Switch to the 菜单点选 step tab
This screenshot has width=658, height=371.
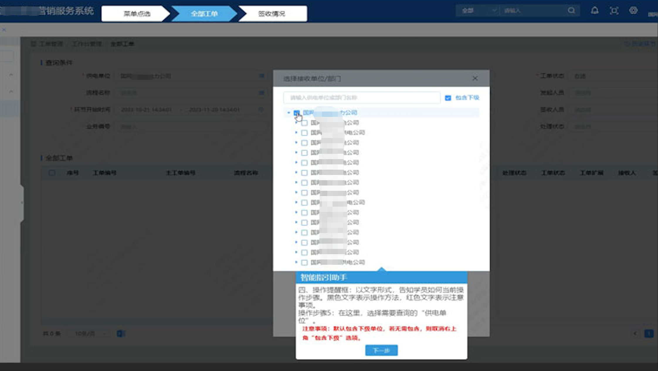(x=136, y=14)
